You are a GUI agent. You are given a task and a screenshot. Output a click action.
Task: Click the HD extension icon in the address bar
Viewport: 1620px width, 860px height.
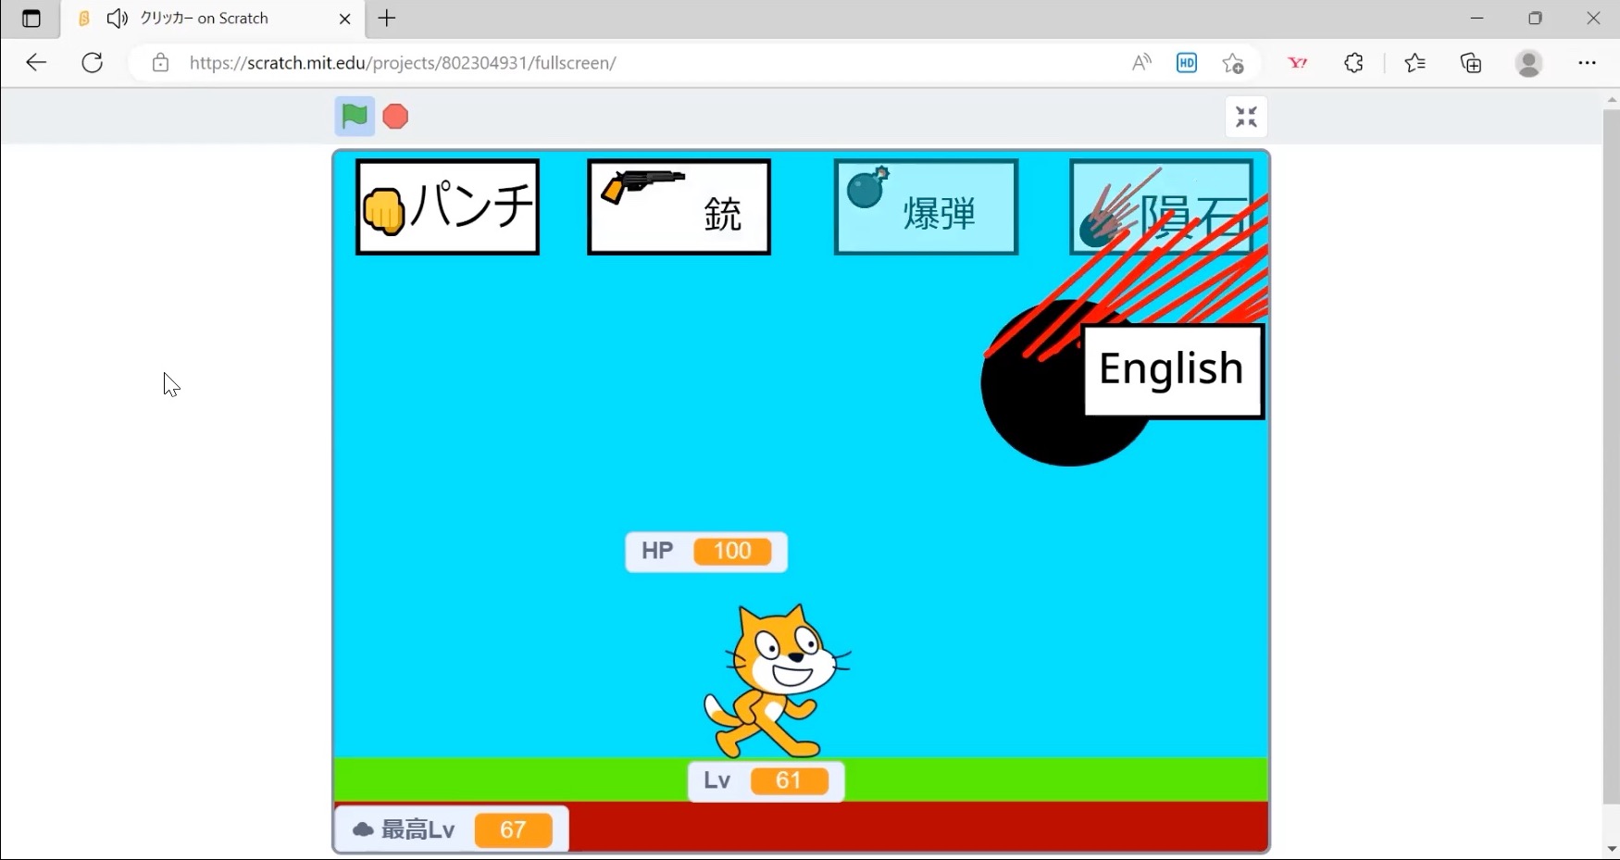click(1187, 63)
